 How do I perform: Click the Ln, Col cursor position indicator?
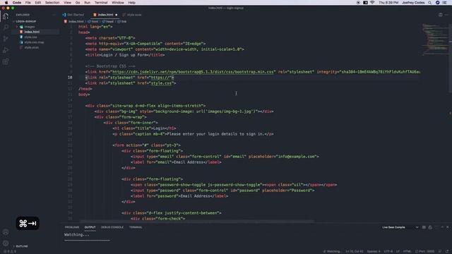pos(355,251)
